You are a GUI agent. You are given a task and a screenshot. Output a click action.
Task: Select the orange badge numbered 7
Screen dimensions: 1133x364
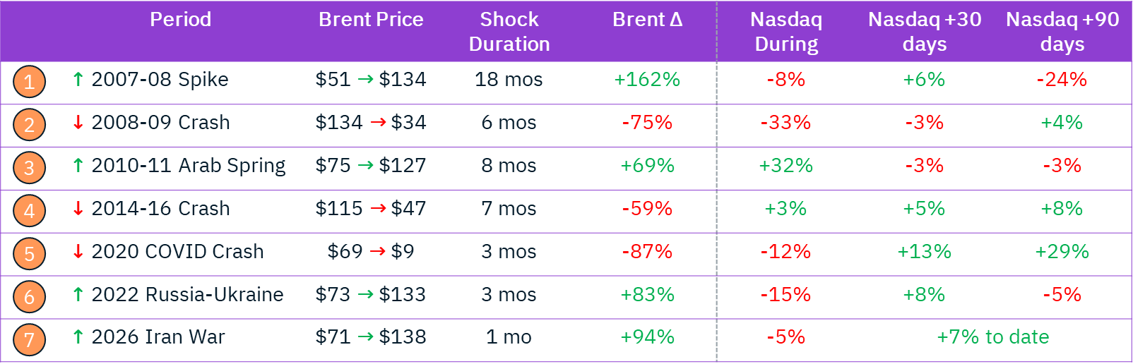29,340
